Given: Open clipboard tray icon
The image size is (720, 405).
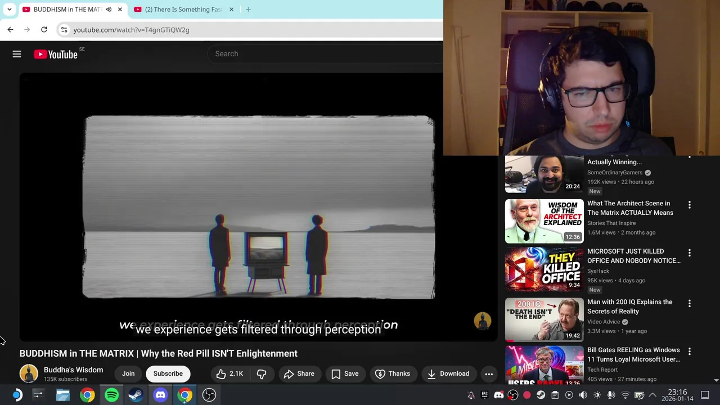Looking at the screenshot, I should [x=555, y=395].
